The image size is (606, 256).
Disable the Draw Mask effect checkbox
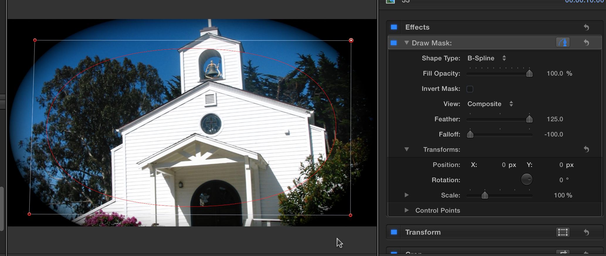(394, 43)
